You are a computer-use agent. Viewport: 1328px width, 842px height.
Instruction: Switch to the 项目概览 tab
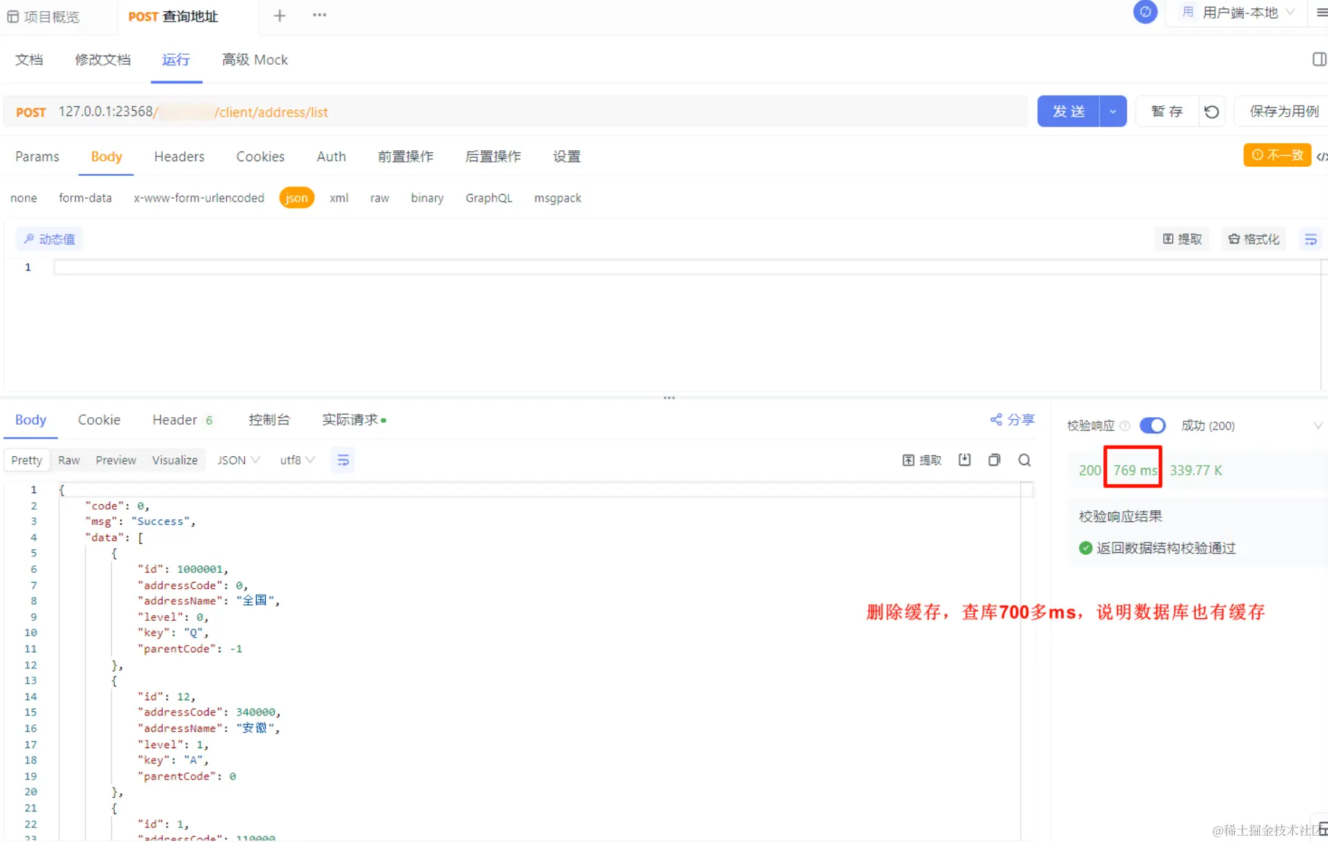[43, 17]
